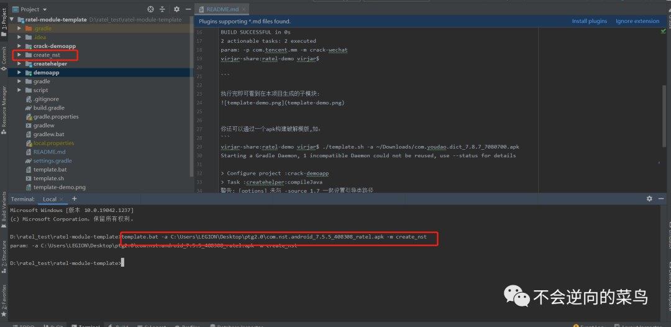The image size is (671, 327).
Task: Select the Local terminal tab
Action: [x=50, y=199]
